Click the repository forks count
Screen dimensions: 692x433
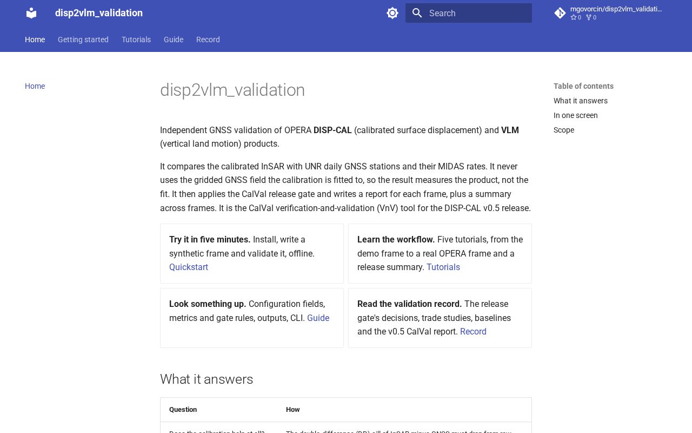point(591,17)
